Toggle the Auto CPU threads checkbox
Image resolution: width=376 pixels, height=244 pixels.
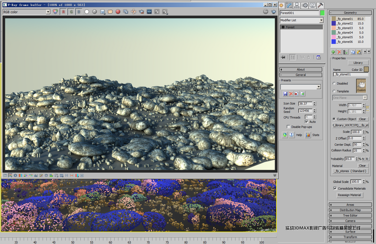(306, 122)
